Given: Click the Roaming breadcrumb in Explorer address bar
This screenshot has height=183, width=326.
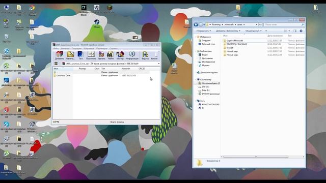Looking at the screenshot, I should (x=216, y=24).
